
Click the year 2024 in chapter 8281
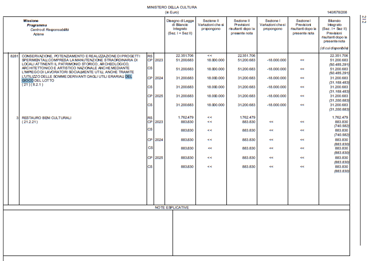pyautogui.click(x=159, y=78)
